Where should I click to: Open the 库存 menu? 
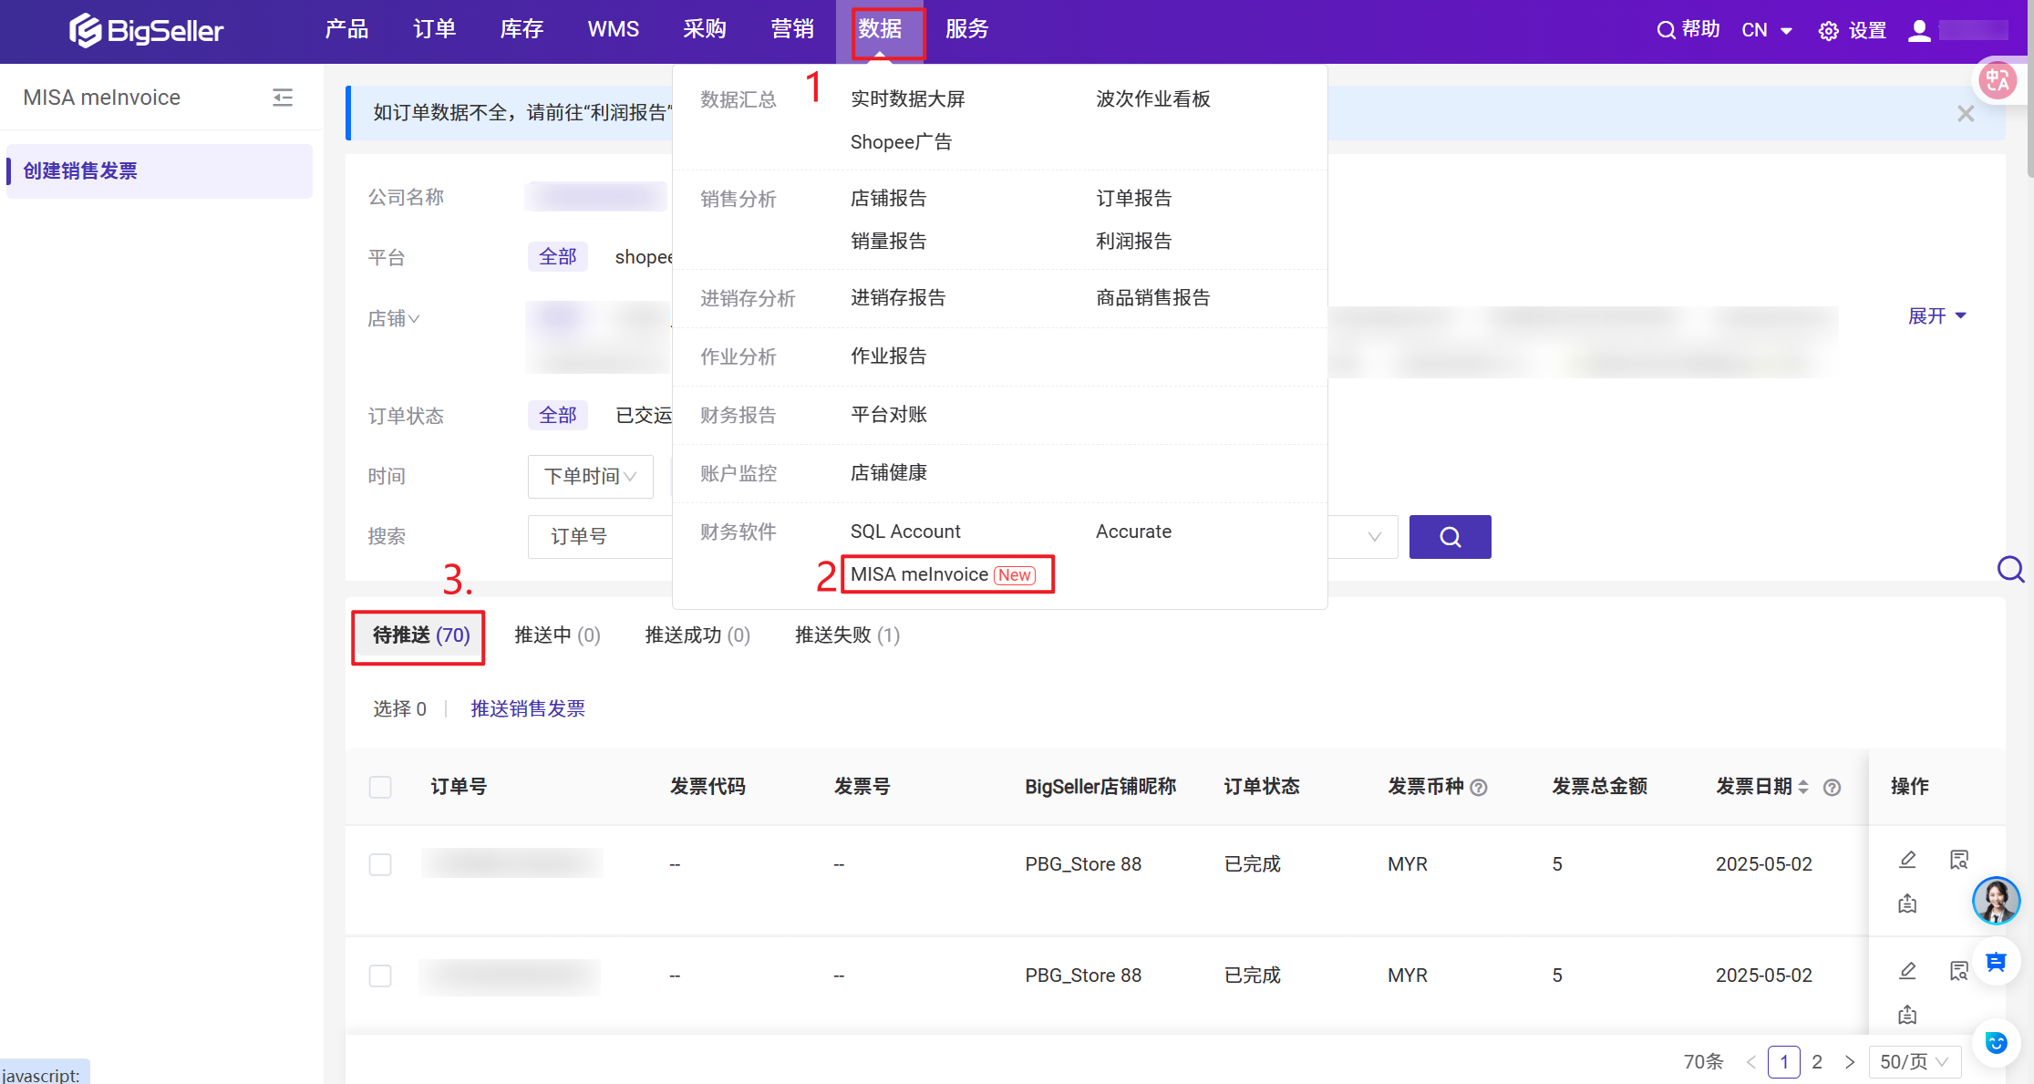point(521,29)
